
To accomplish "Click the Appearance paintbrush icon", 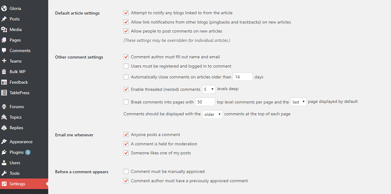I will click(4, 142).
